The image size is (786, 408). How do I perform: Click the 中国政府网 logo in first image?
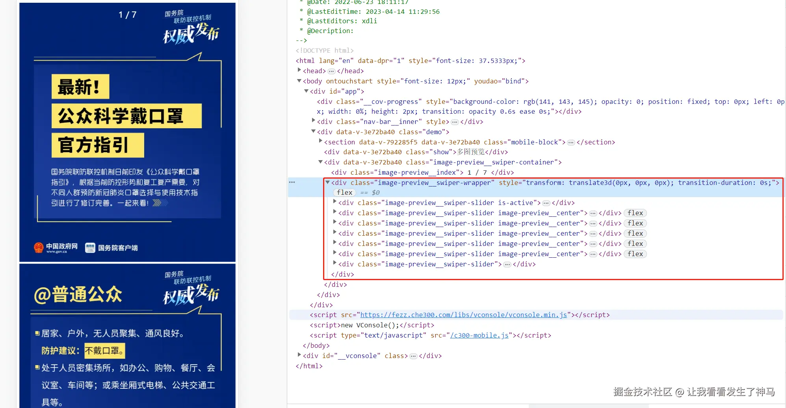coord(56,247)
